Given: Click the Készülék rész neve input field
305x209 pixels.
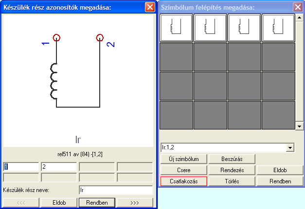Looking at the screenshot, I should pos(116,190).
